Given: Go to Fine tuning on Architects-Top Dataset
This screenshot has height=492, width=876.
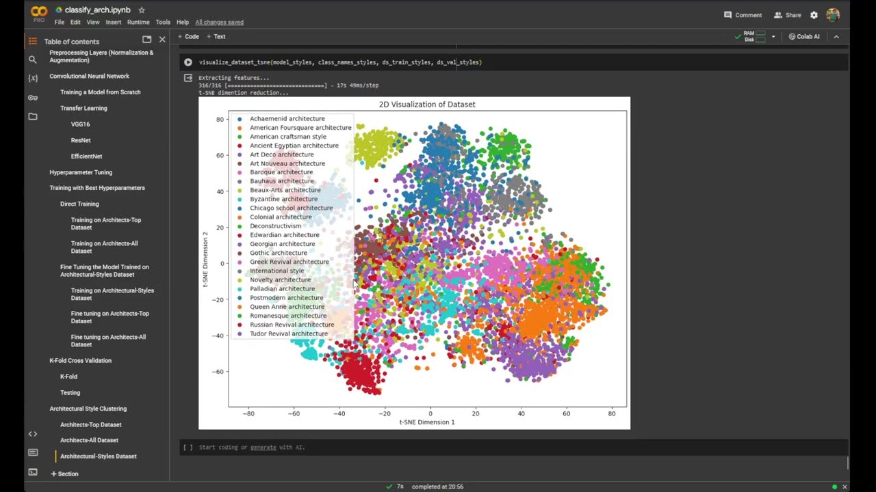Looking at the screenshot, I should pyautogui.click(x=109, y=317).
